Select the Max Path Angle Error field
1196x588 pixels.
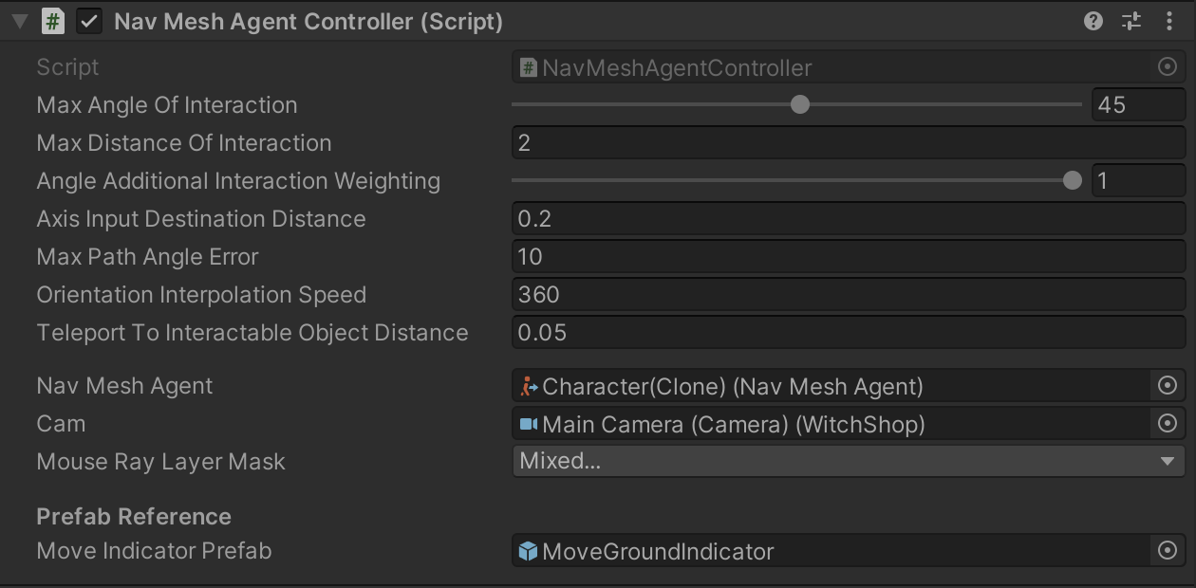[x=848, y=257]
